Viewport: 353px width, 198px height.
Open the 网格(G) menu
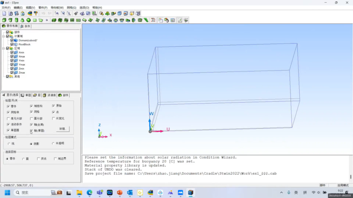tap(72, 8)
